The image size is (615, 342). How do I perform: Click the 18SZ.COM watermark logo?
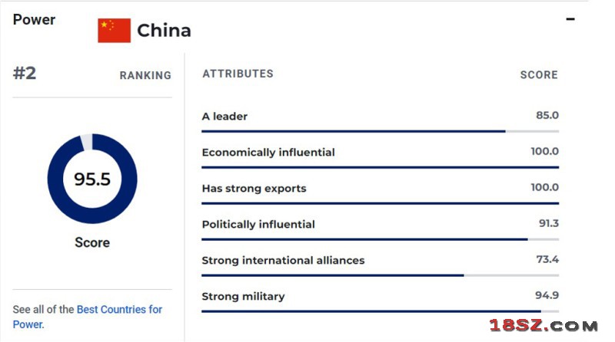(544, 326)
